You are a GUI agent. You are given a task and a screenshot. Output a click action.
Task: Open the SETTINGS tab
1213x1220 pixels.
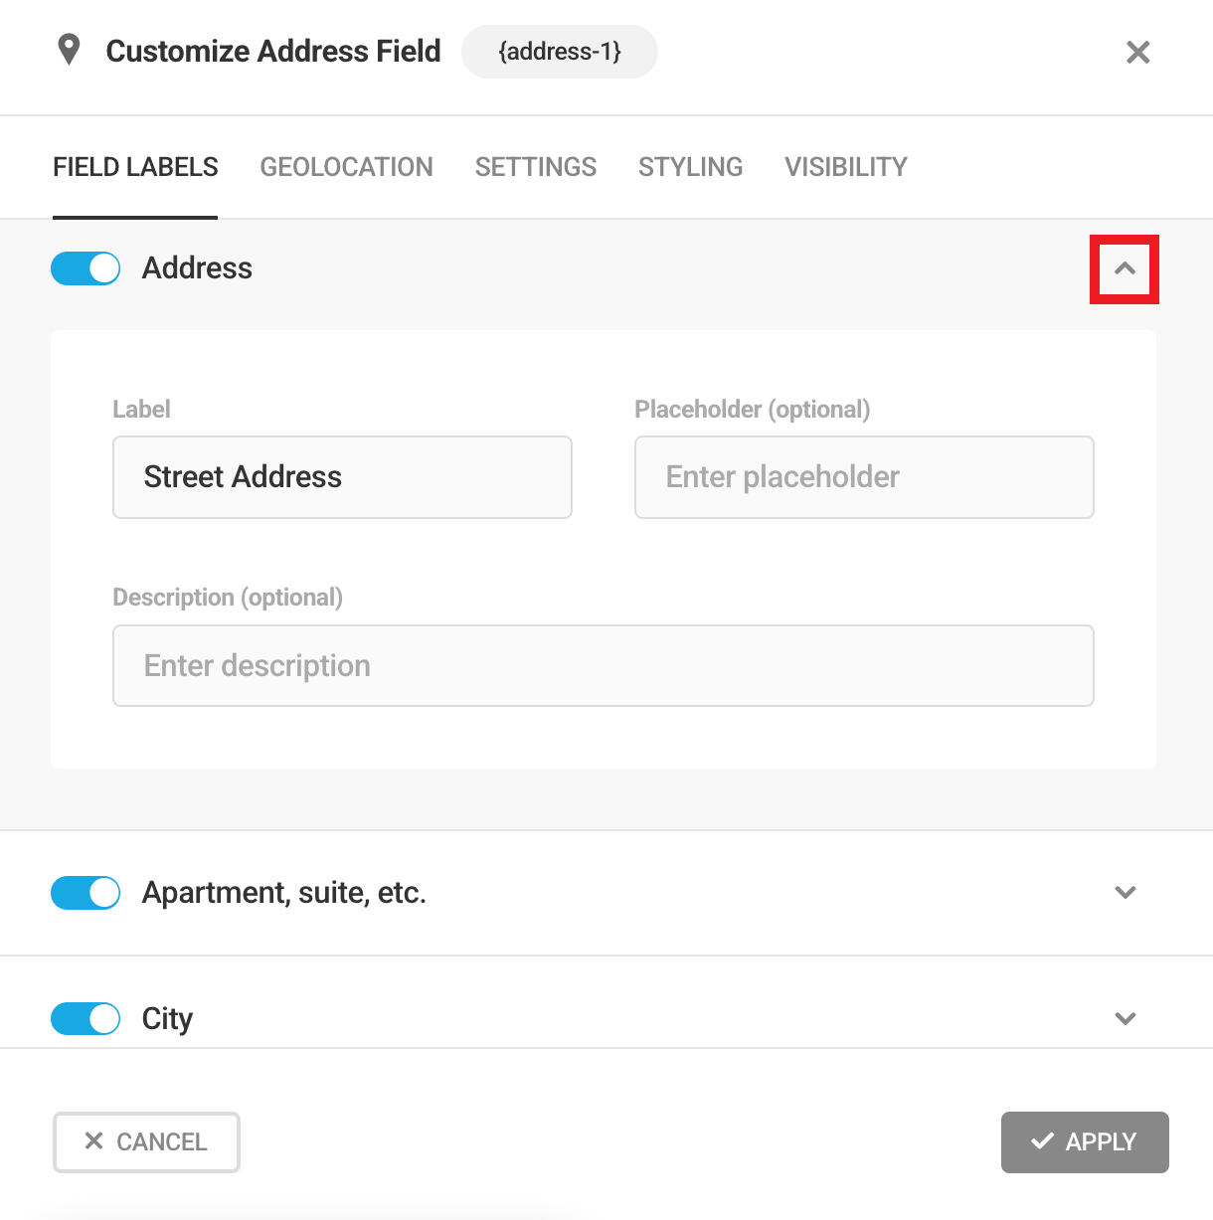pyautogui.click(x=535, y=167)
